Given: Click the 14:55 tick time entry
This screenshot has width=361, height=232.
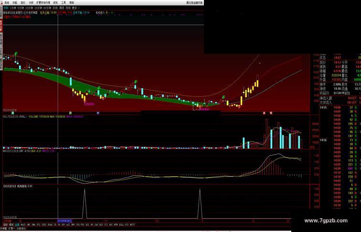Looking at the screenshot, I should [323, 108].
